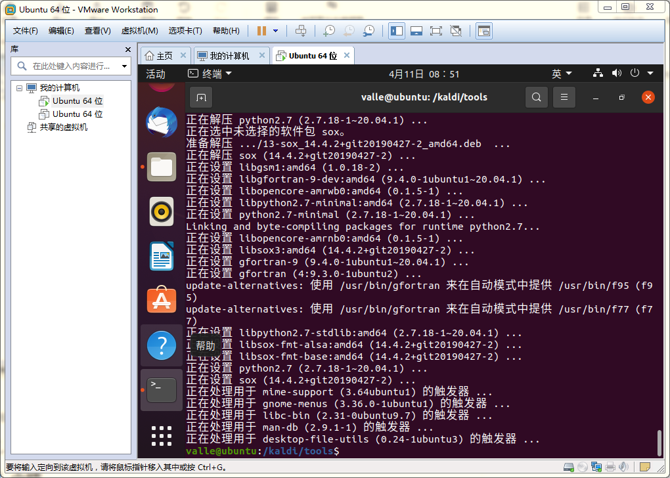Viewport: 670px width, 478px height.
Task: Switch to Unity mode
Action: tap(456, 31)
